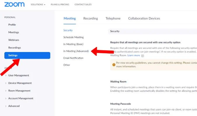
Task: Switch to the Recording tab
Action: click(90, 18)
